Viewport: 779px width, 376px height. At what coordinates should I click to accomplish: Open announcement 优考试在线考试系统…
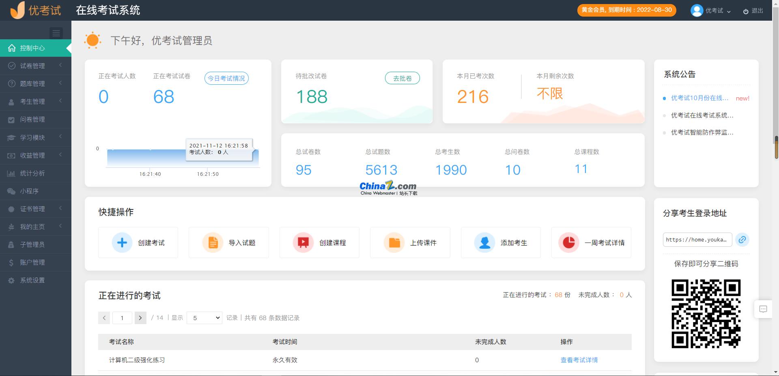(702, 115)
